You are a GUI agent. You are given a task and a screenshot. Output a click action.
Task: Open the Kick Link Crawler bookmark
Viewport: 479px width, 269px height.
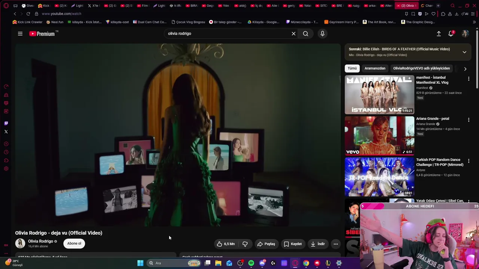[27, 22]
